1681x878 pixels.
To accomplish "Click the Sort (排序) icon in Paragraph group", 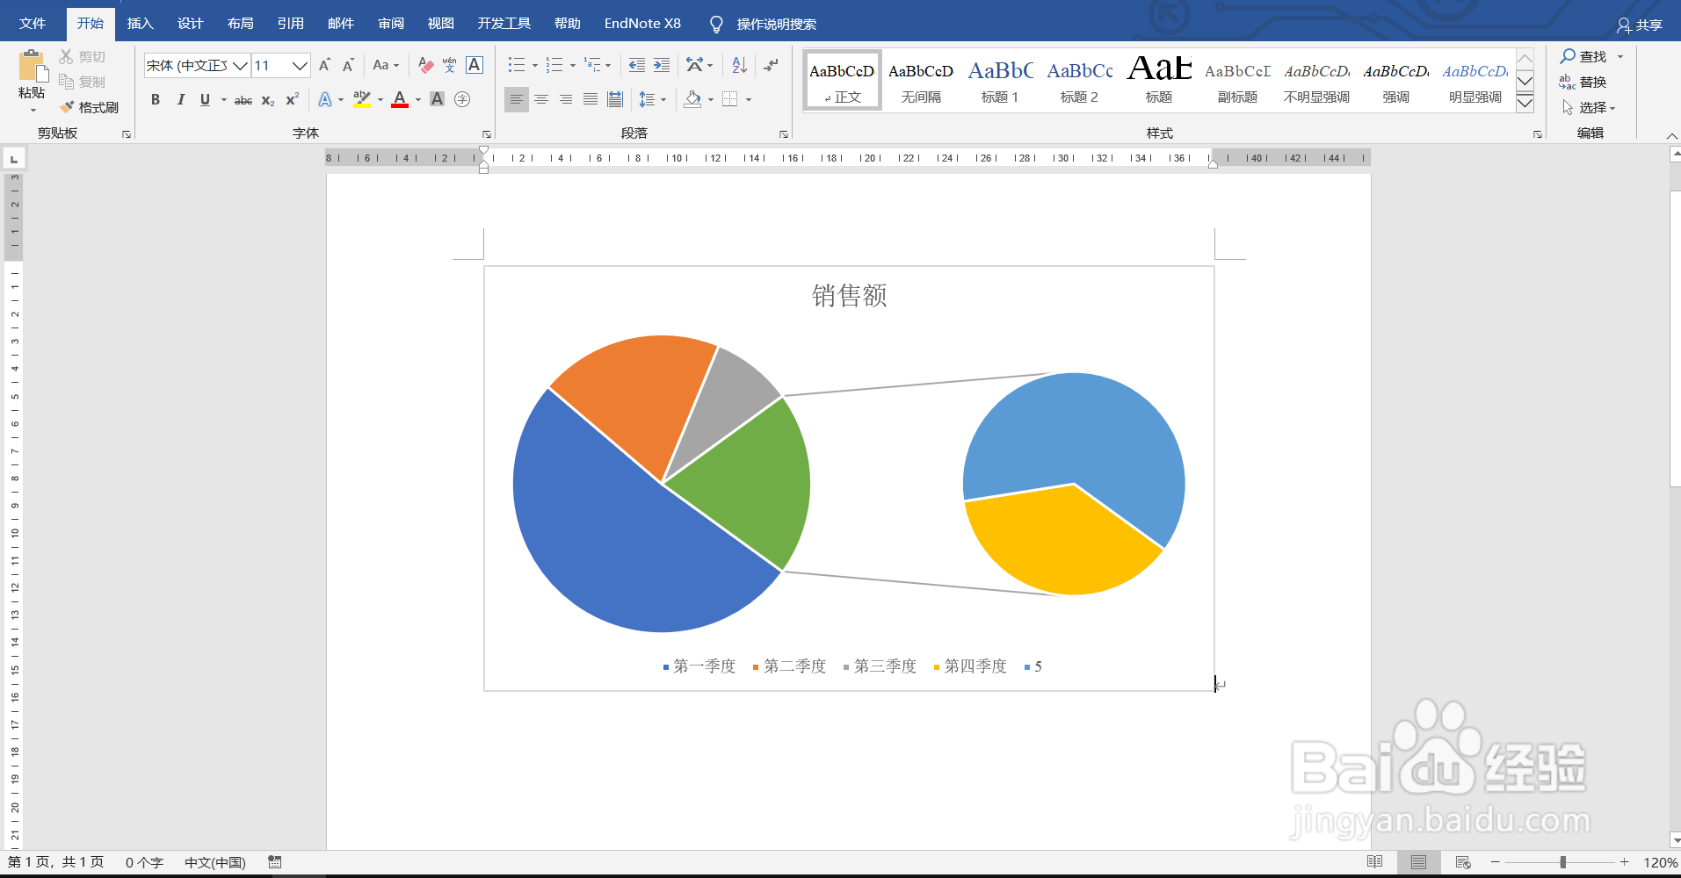I will click(x=739, y=65).
